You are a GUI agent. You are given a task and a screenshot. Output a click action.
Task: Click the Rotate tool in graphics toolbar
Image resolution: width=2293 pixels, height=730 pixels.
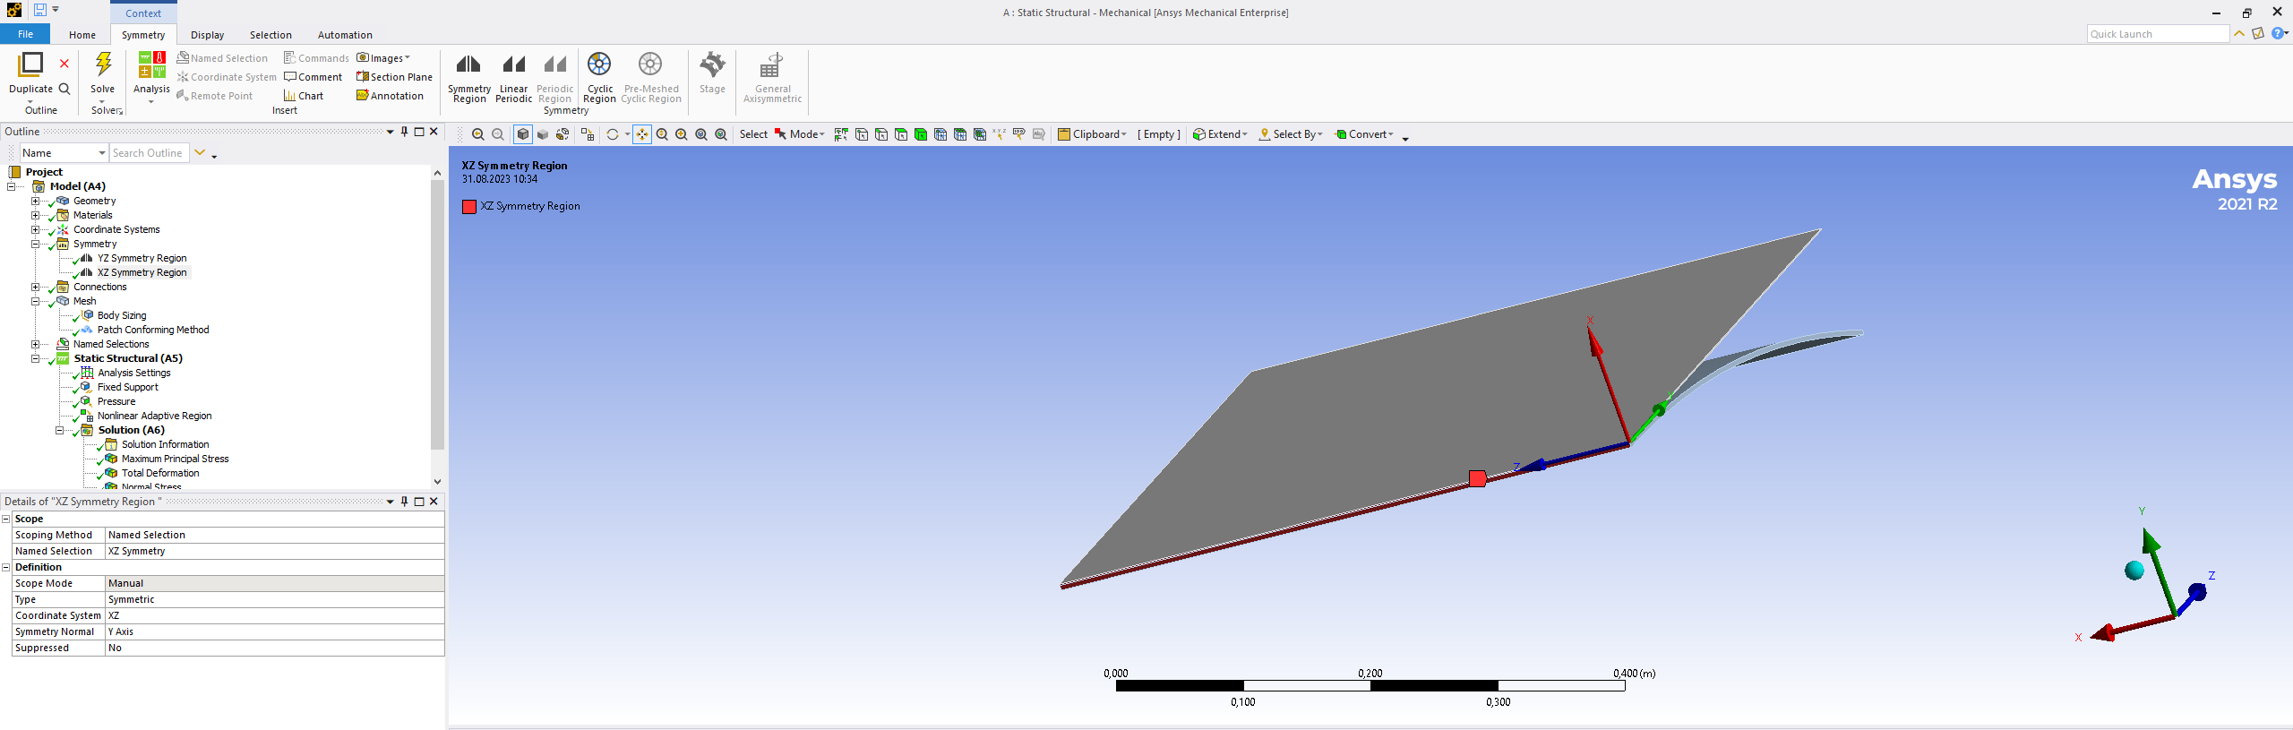coord(613,134)
